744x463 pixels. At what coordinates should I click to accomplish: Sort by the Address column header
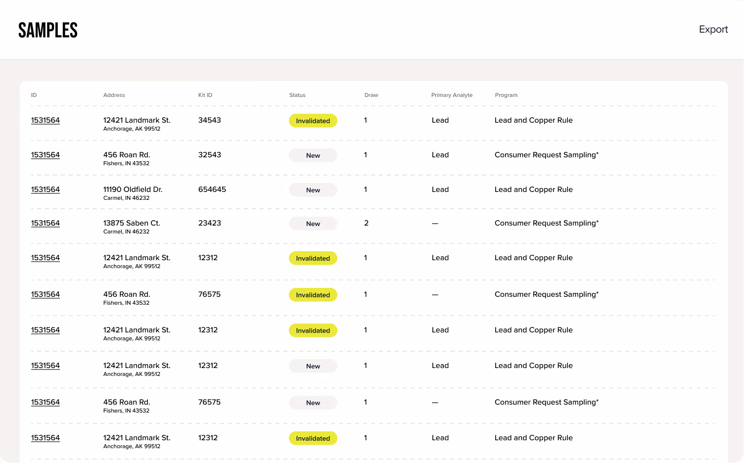pos(114,95)
